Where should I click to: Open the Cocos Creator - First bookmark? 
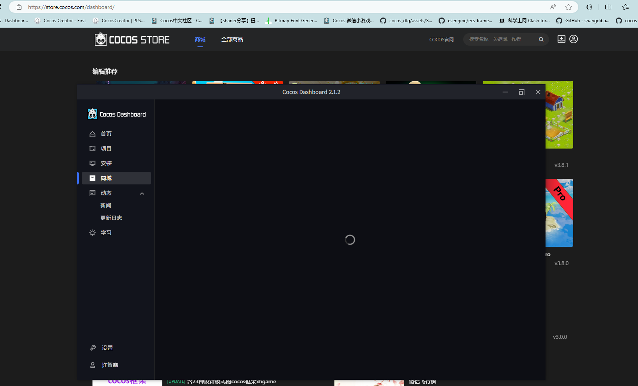coord(60,21)
